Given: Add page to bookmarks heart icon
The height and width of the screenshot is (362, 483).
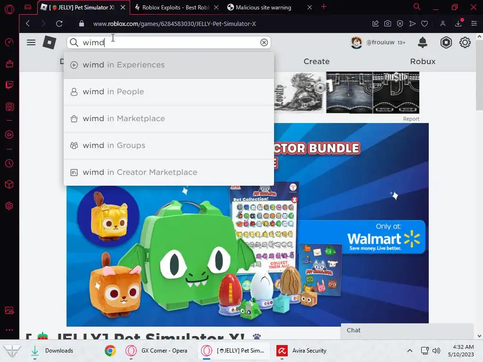Looking at the screenshot, I should pyautogui.click(x=425, y=24).
